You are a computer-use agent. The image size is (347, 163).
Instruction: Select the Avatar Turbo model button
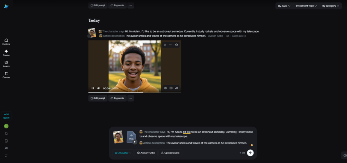click(146, 153)
